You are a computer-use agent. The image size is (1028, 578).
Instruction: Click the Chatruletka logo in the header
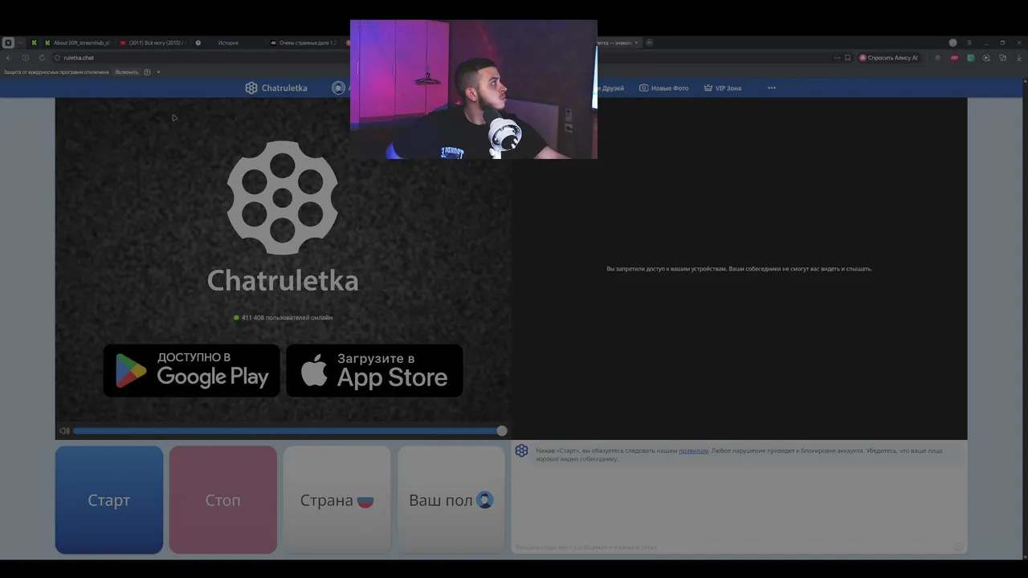click(x=276, y=88)
